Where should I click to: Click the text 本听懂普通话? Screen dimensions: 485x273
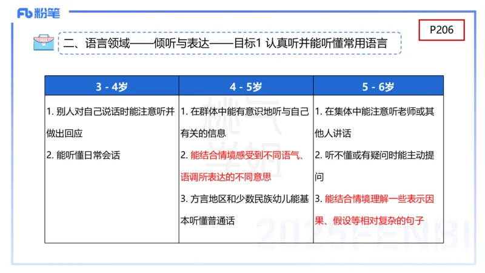click(207, 221)
